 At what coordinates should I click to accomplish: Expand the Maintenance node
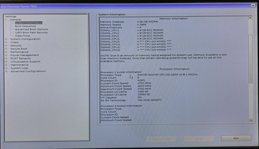click(x=6, y=65)
